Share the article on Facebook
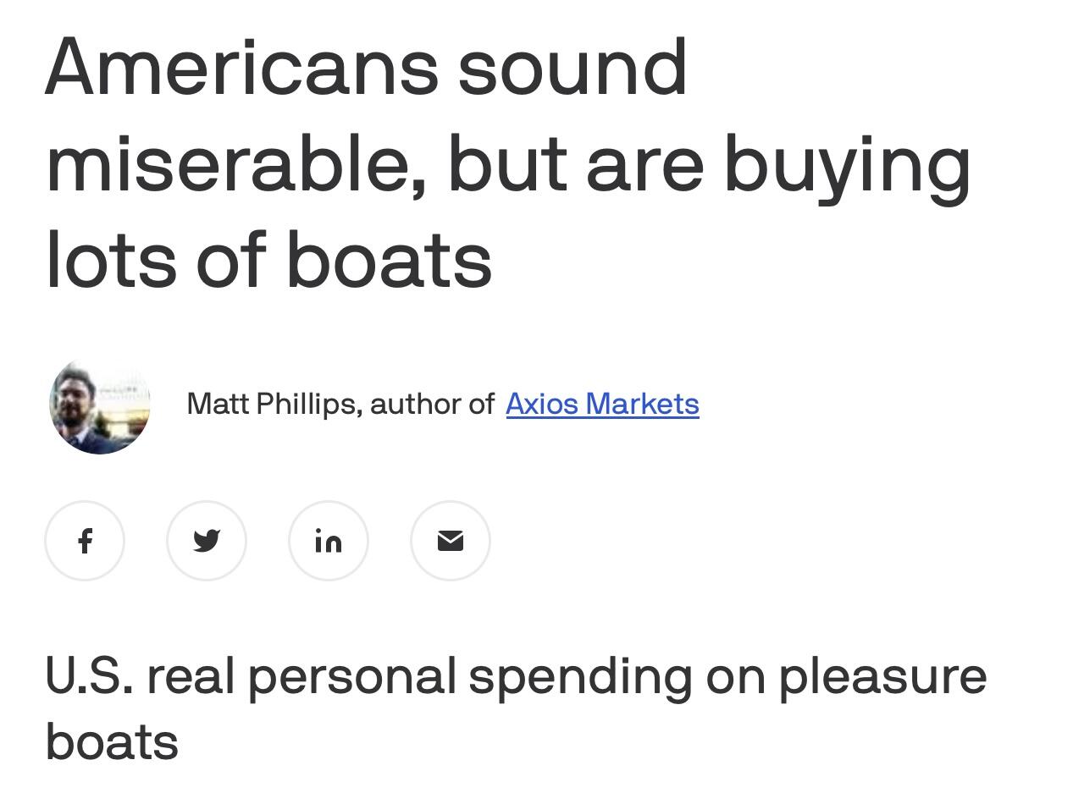The image size is (1073, 804). tap(85, 541)
